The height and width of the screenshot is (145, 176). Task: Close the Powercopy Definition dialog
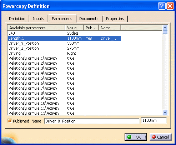coord(170,6)
